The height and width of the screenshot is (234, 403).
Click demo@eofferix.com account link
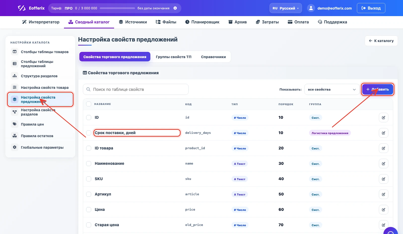(334, 8)
